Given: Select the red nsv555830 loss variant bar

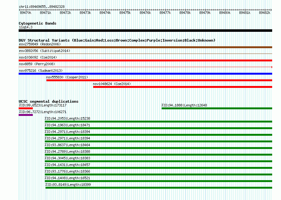Looking at the screenshot, I should coord(159,80).
